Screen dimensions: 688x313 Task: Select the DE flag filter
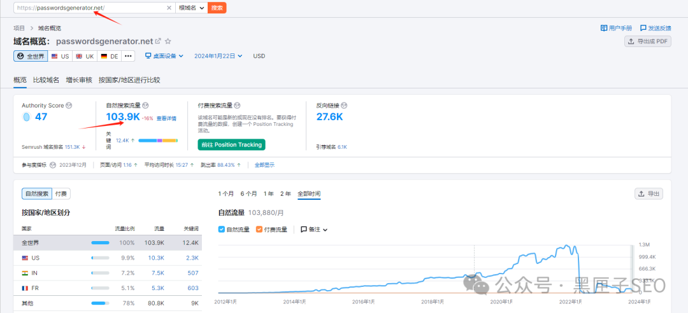110,56
